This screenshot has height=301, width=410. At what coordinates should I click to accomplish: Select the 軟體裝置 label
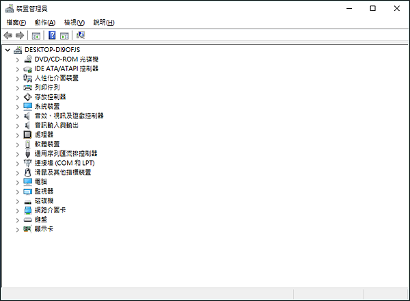[x=47, y=144]
